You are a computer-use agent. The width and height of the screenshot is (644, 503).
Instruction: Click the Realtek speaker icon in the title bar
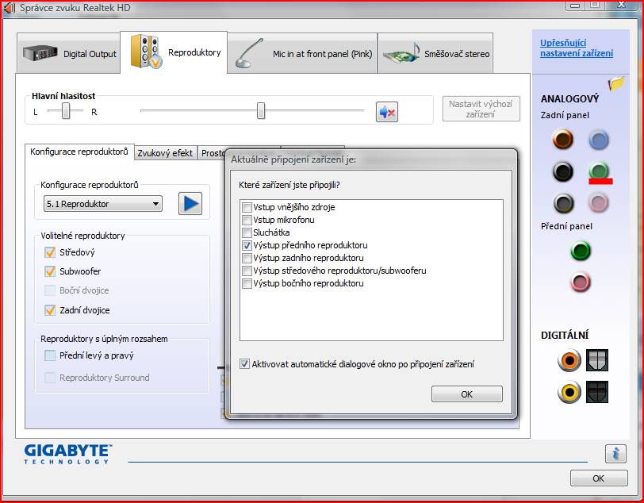tap(9, 8)
